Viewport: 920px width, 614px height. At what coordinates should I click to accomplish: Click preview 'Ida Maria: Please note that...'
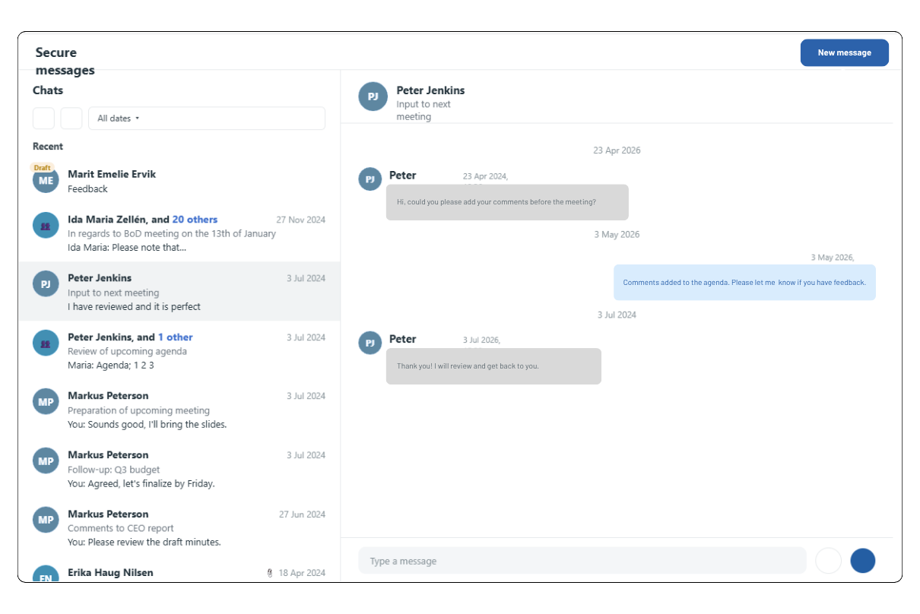point(127,248)
